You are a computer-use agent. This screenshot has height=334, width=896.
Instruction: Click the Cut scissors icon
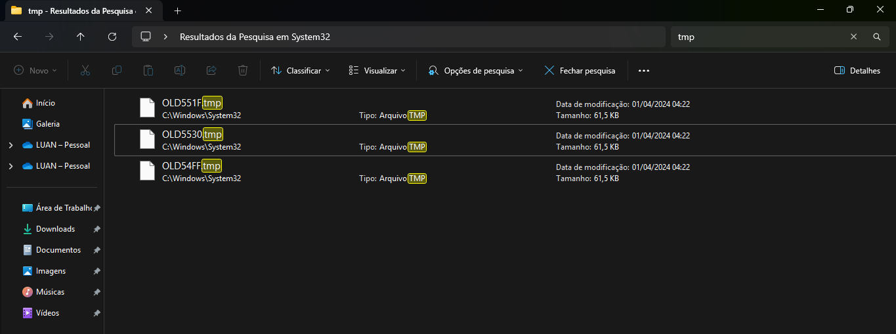[85, 70]
